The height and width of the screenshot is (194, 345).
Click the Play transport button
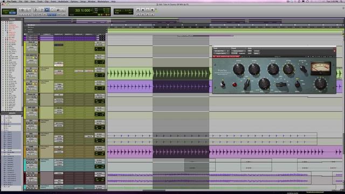point(147,10)
